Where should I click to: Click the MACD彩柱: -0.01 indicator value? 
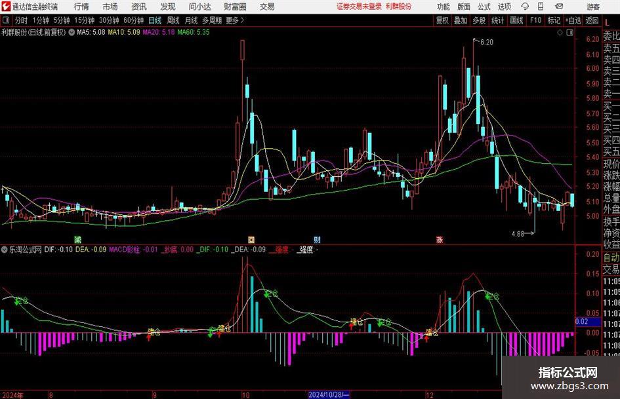click(x=133, y=250)
